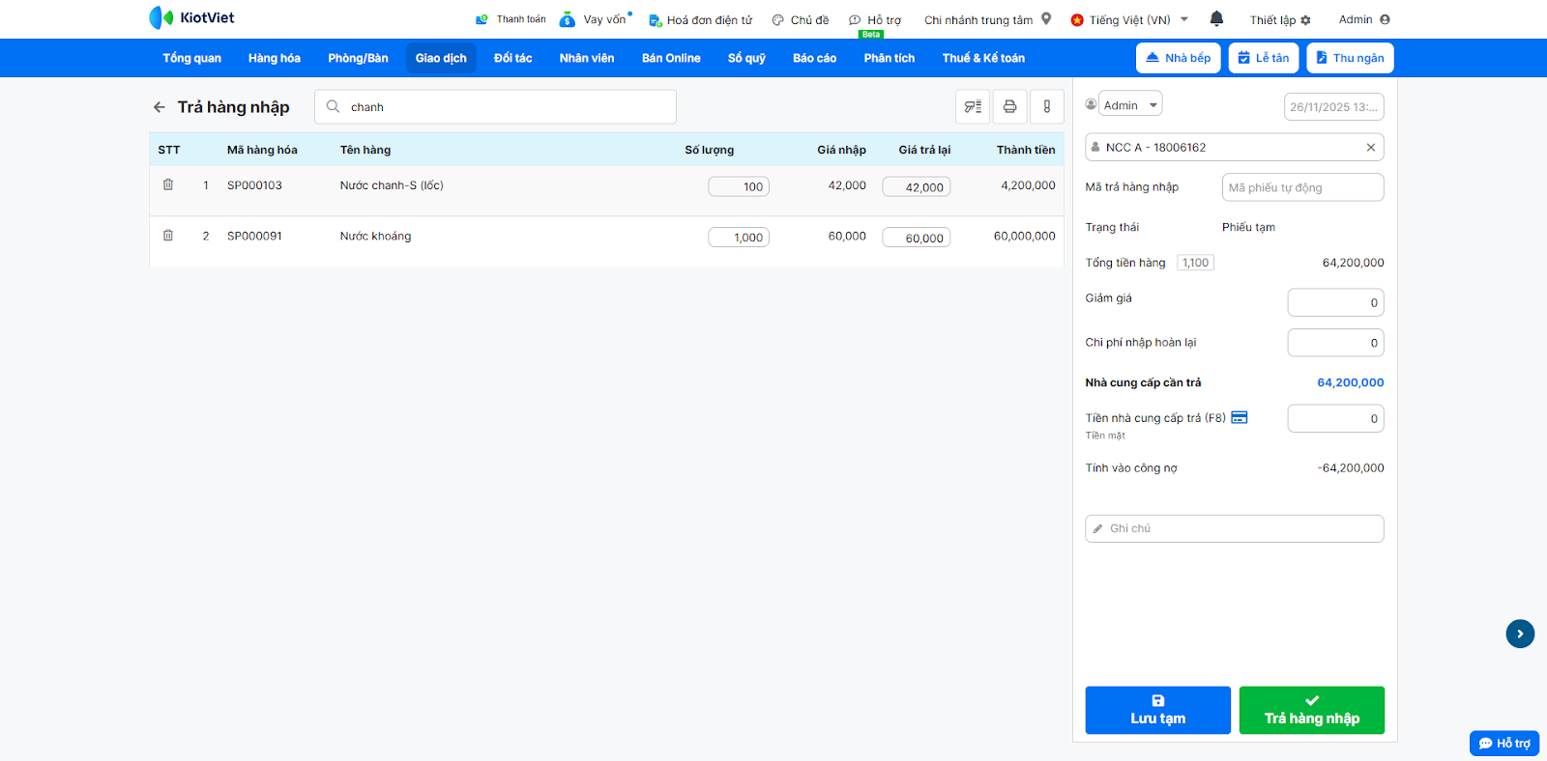Click the print icon button
Viewport: 1547px width, 761px height.
(1009, 106)
